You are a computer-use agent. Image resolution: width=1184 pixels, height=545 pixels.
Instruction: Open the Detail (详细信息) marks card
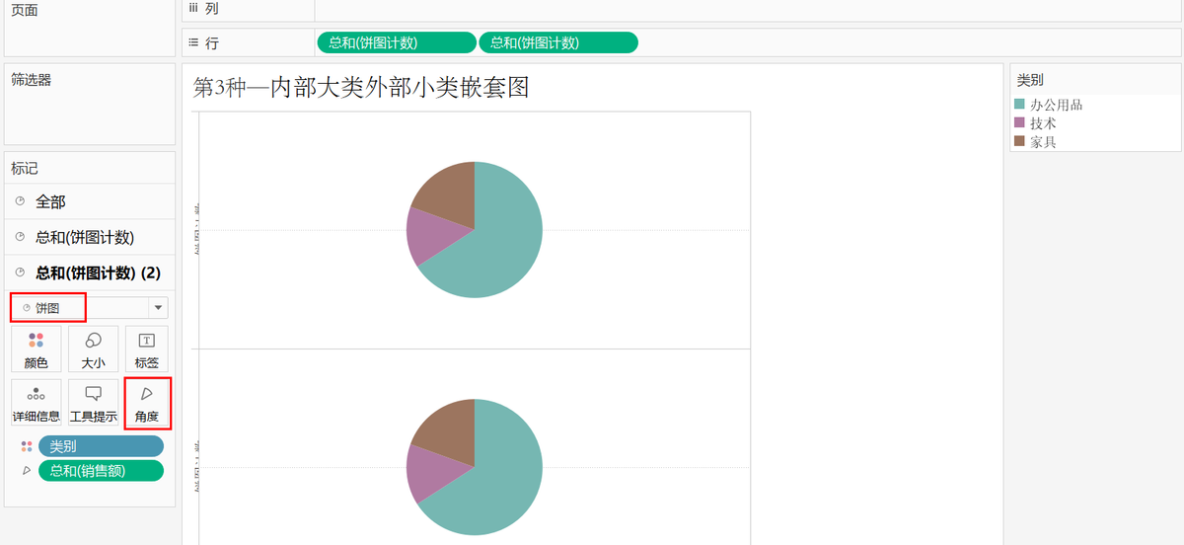pyautogui.click(x=37, y=403)
